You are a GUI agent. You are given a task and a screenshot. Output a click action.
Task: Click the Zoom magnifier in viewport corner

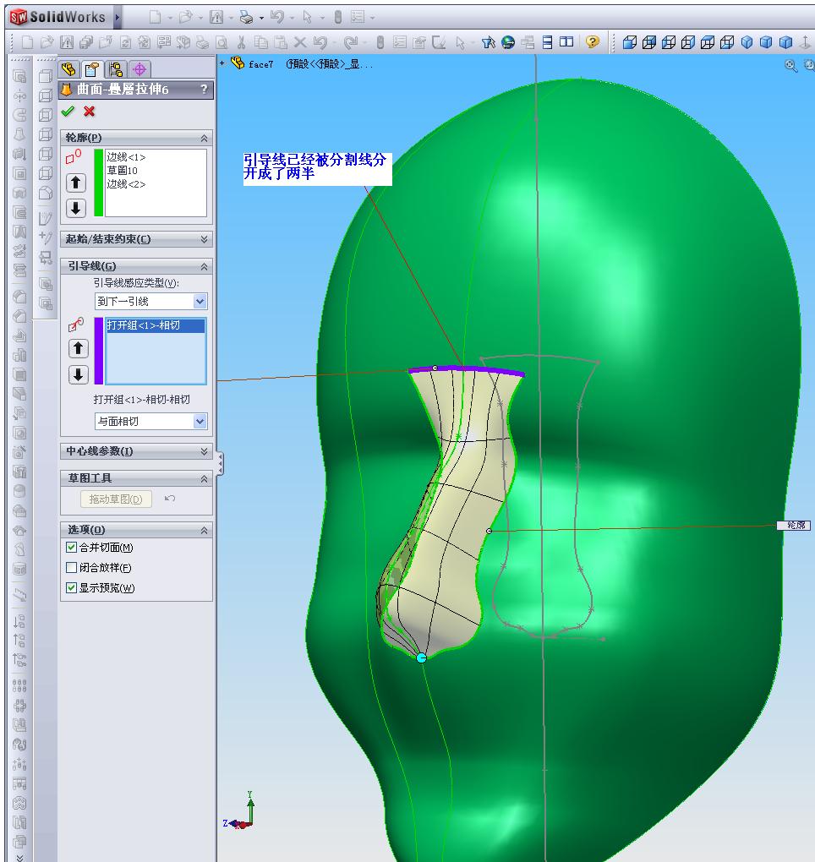pyautogui.click(x=790, y=66)
